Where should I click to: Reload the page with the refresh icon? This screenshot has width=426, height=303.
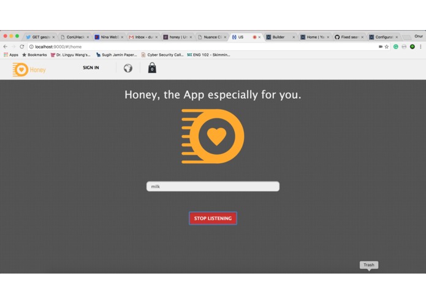[x=22, y=47]
